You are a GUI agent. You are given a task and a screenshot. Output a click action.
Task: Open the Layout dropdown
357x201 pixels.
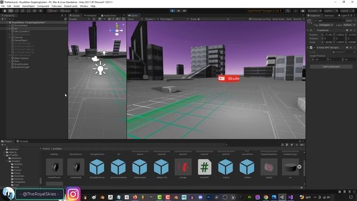(x=347, y=11)
